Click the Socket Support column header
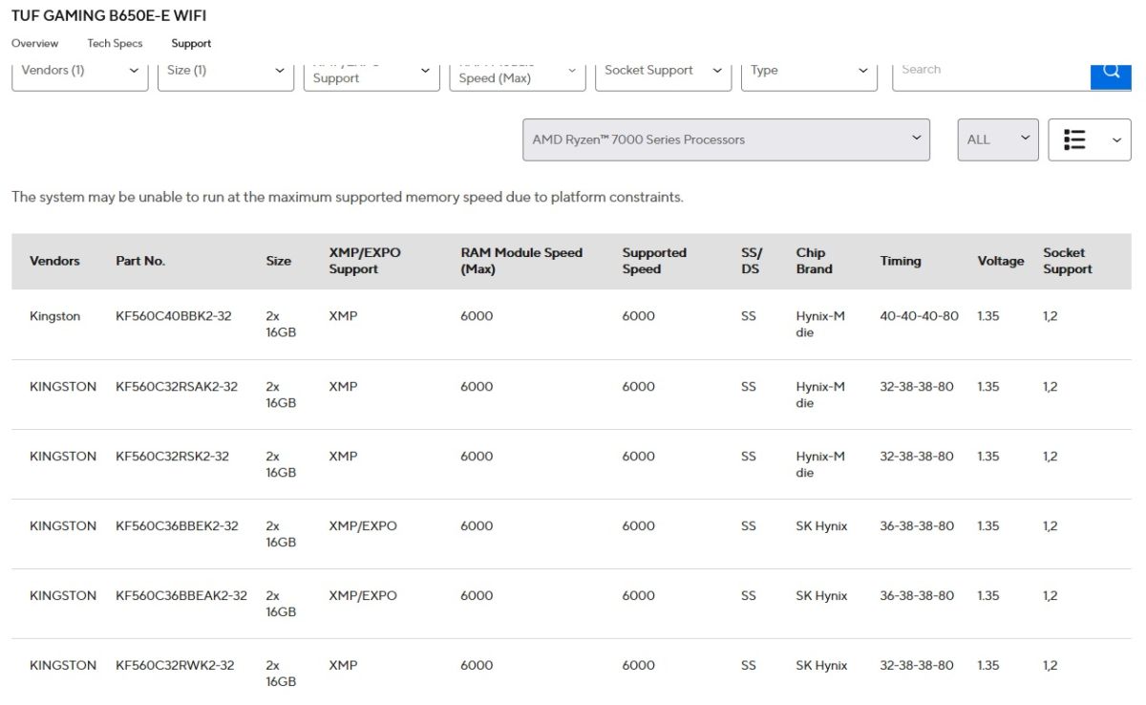1146x705 pixels. [x=1067, y=261]
